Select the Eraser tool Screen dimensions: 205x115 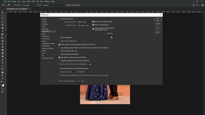(x=2, y=47)
